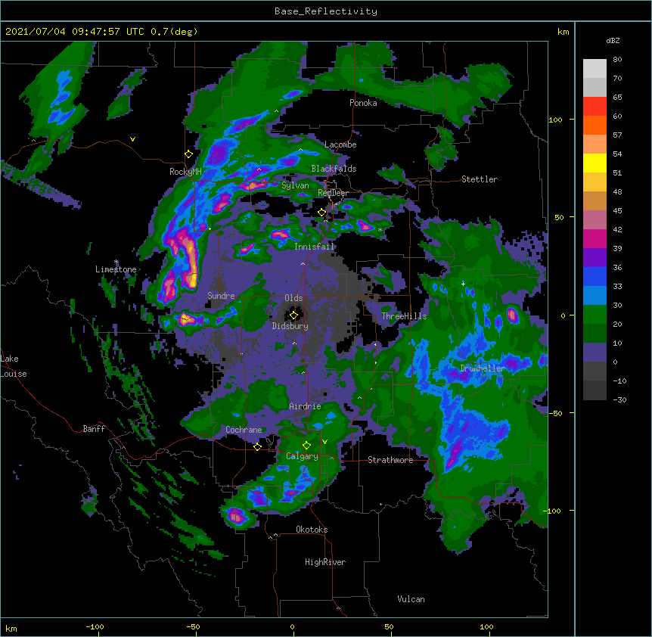Viewport: 652px width, 637px height.
Task: Select the radar site diamond between Olds and Didsbury
Action: (x=294, y=315)
